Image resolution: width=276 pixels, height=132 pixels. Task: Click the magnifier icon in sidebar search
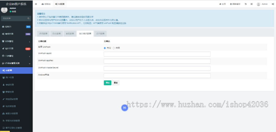(x=28, y=18)
